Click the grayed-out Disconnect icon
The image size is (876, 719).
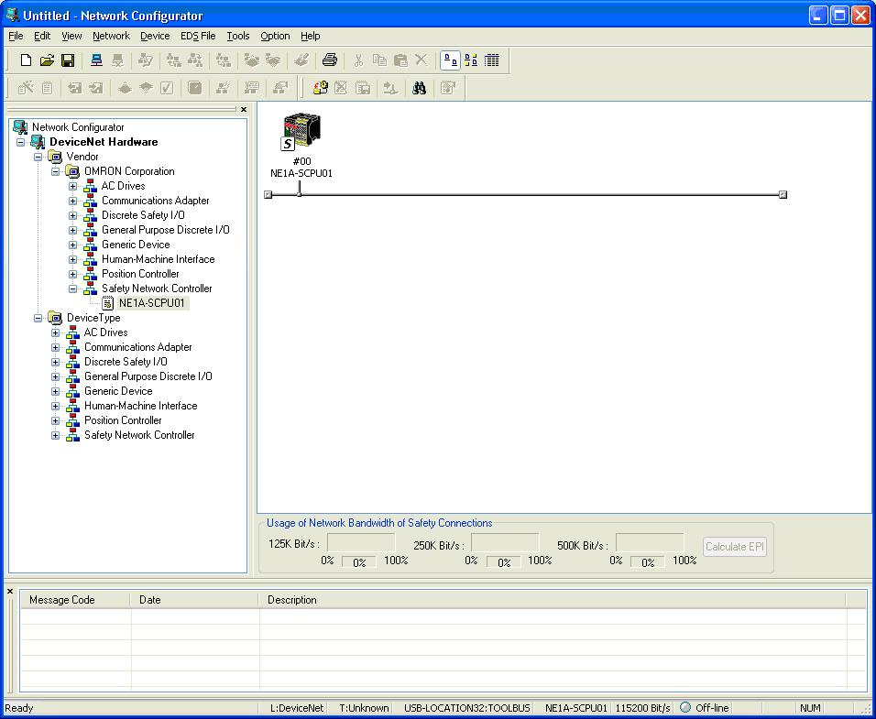(x=117, y=60)
